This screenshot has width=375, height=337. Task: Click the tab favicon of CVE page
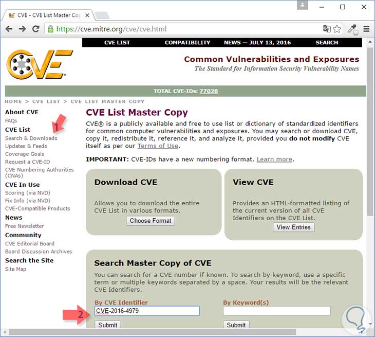pyautogui.click(x=12, y=15)
